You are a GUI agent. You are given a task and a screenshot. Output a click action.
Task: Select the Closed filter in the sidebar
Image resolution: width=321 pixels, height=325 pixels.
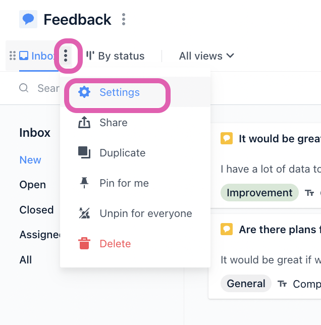(x=36, y=210)
